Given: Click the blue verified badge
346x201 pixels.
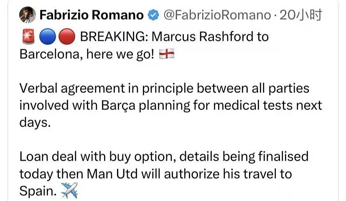Looking at the screenshot, I should 153,16.
